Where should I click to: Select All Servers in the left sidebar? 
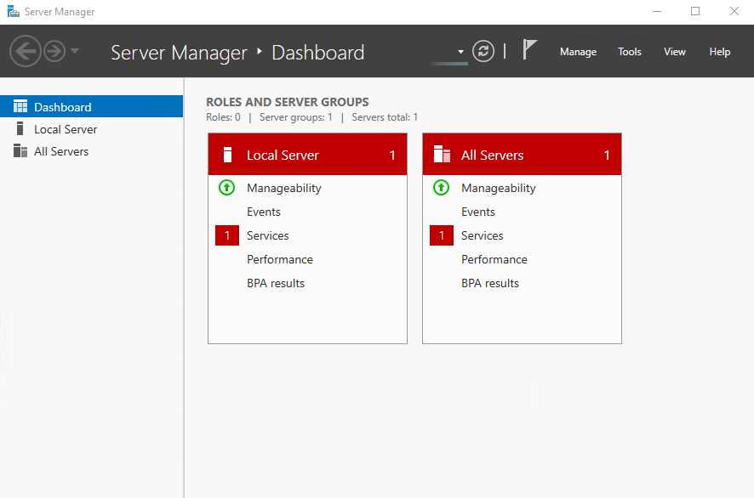[91, 151]
